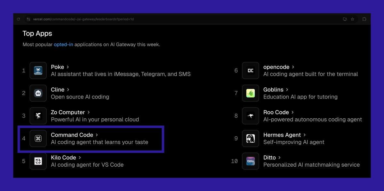Image resolution: width=384 pixels, height=191 pixels.
Task: Select text 'AI coding agent built for the terminal'
Action: point(311,74)
